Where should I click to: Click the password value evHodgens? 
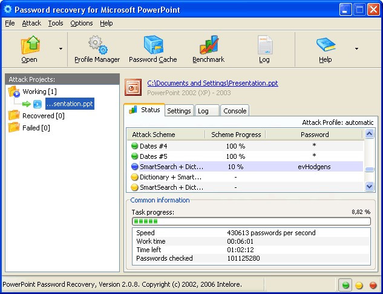(314, 167)
